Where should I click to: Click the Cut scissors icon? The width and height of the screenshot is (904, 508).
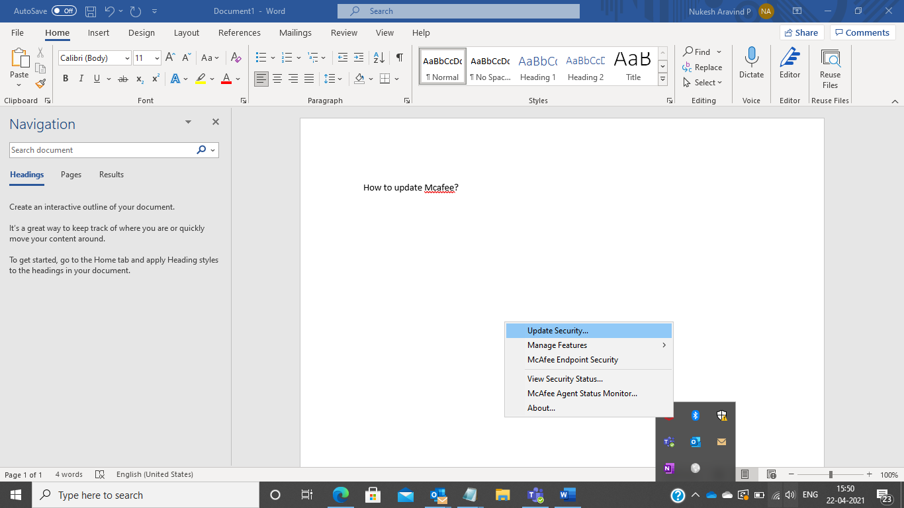(x=40, y=53)
